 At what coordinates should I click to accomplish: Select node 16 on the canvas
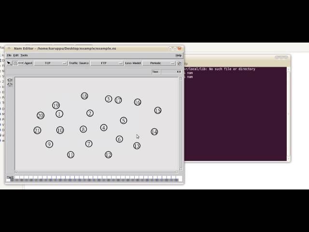coord(138,102)
